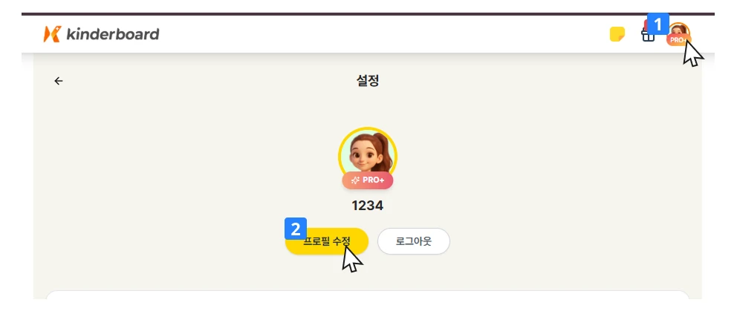This screenshot has height=314, width=737.
Task: Click the 로그아웃 button
Action: click(414, 241)
